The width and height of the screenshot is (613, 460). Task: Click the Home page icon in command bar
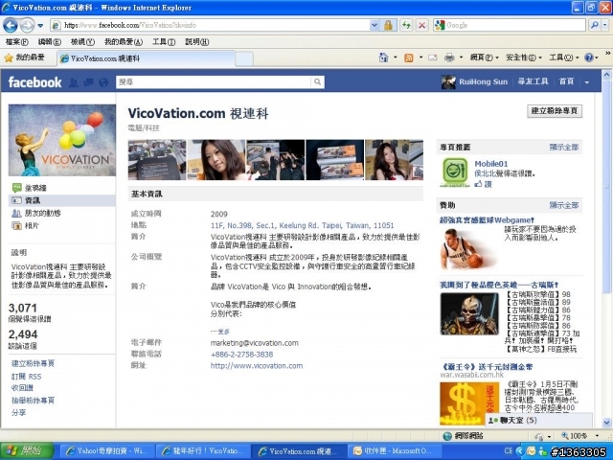pos(383,57)
